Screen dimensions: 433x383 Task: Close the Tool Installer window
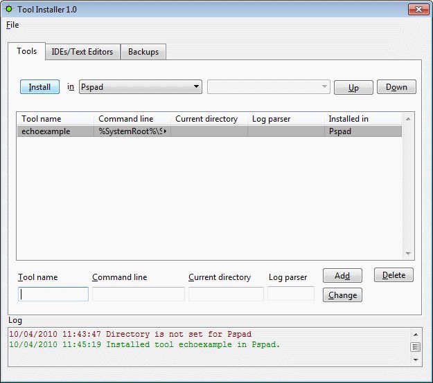416,9
